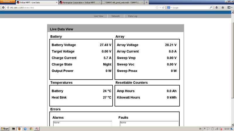234x131 pixels.
Task: Close the Morningstar Corporation tab
Action: pos(99,3)
